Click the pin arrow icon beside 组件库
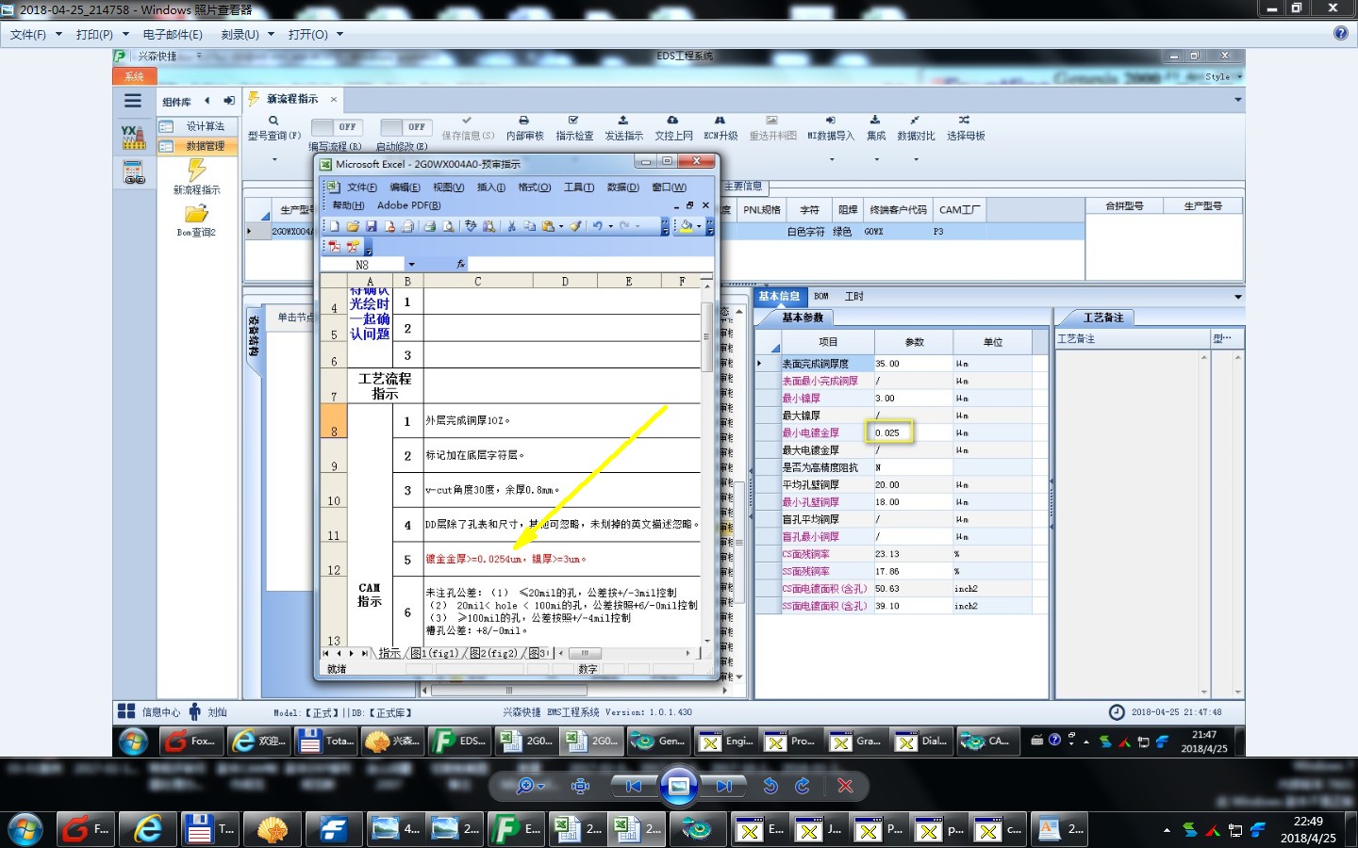The width and height of the screenshot is (1358, 848). point(228,101)
